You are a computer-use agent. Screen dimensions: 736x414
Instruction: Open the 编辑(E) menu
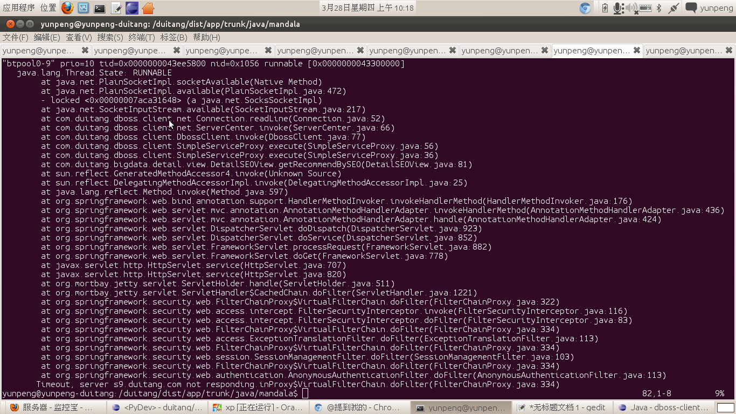46,37
